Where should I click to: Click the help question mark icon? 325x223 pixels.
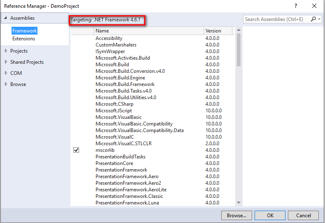pyautogui.click(x=296, y=6)
